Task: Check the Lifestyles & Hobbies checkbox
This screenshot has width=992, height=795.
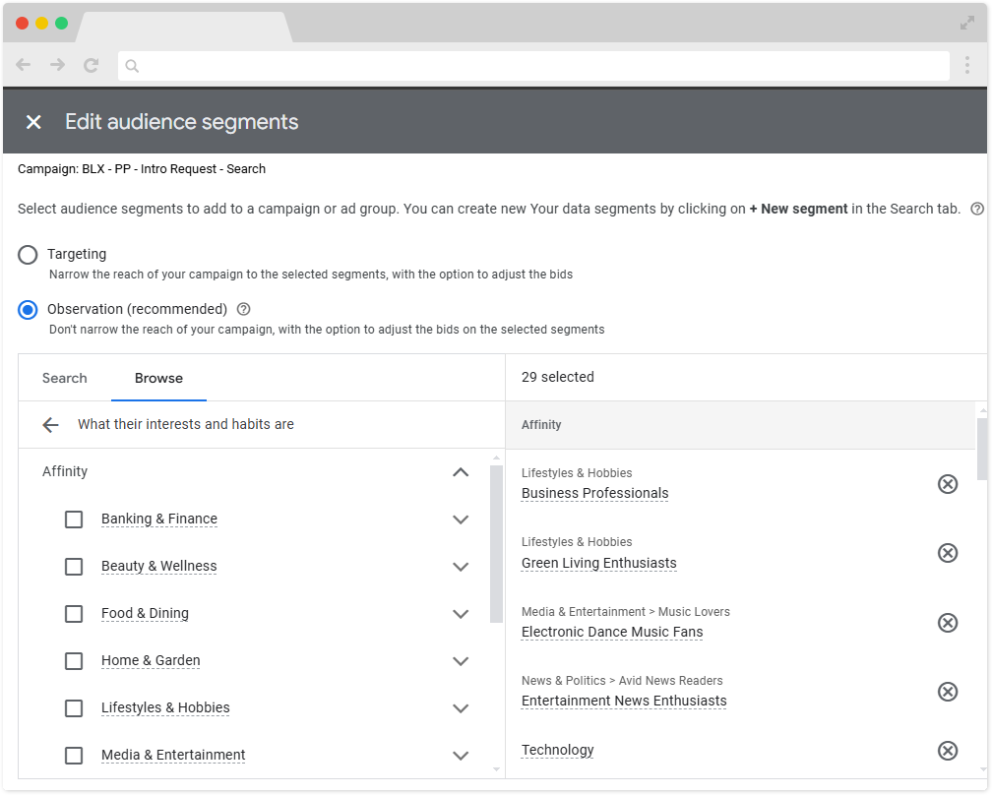Action: pos(74,708)
